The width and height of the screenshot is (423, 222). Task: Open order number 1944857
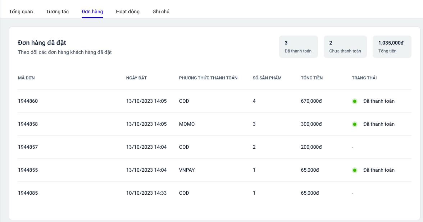click(x=28, y=147)
